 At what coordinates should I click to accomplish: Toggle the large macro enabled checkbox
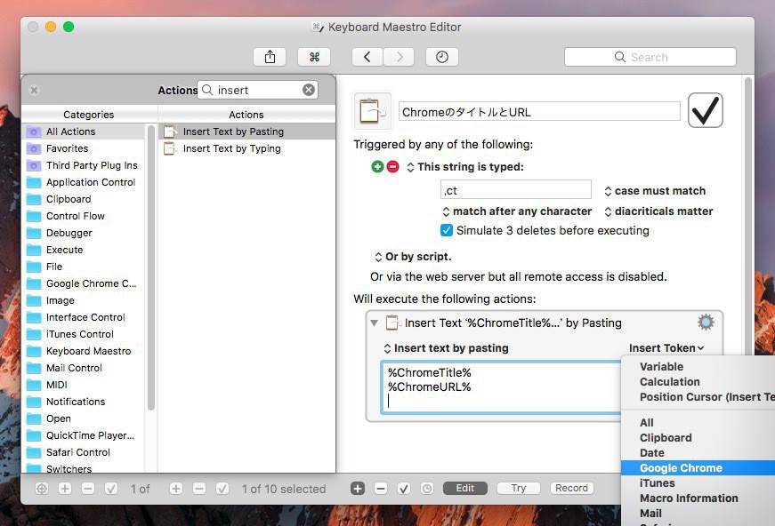pos(705,111)
